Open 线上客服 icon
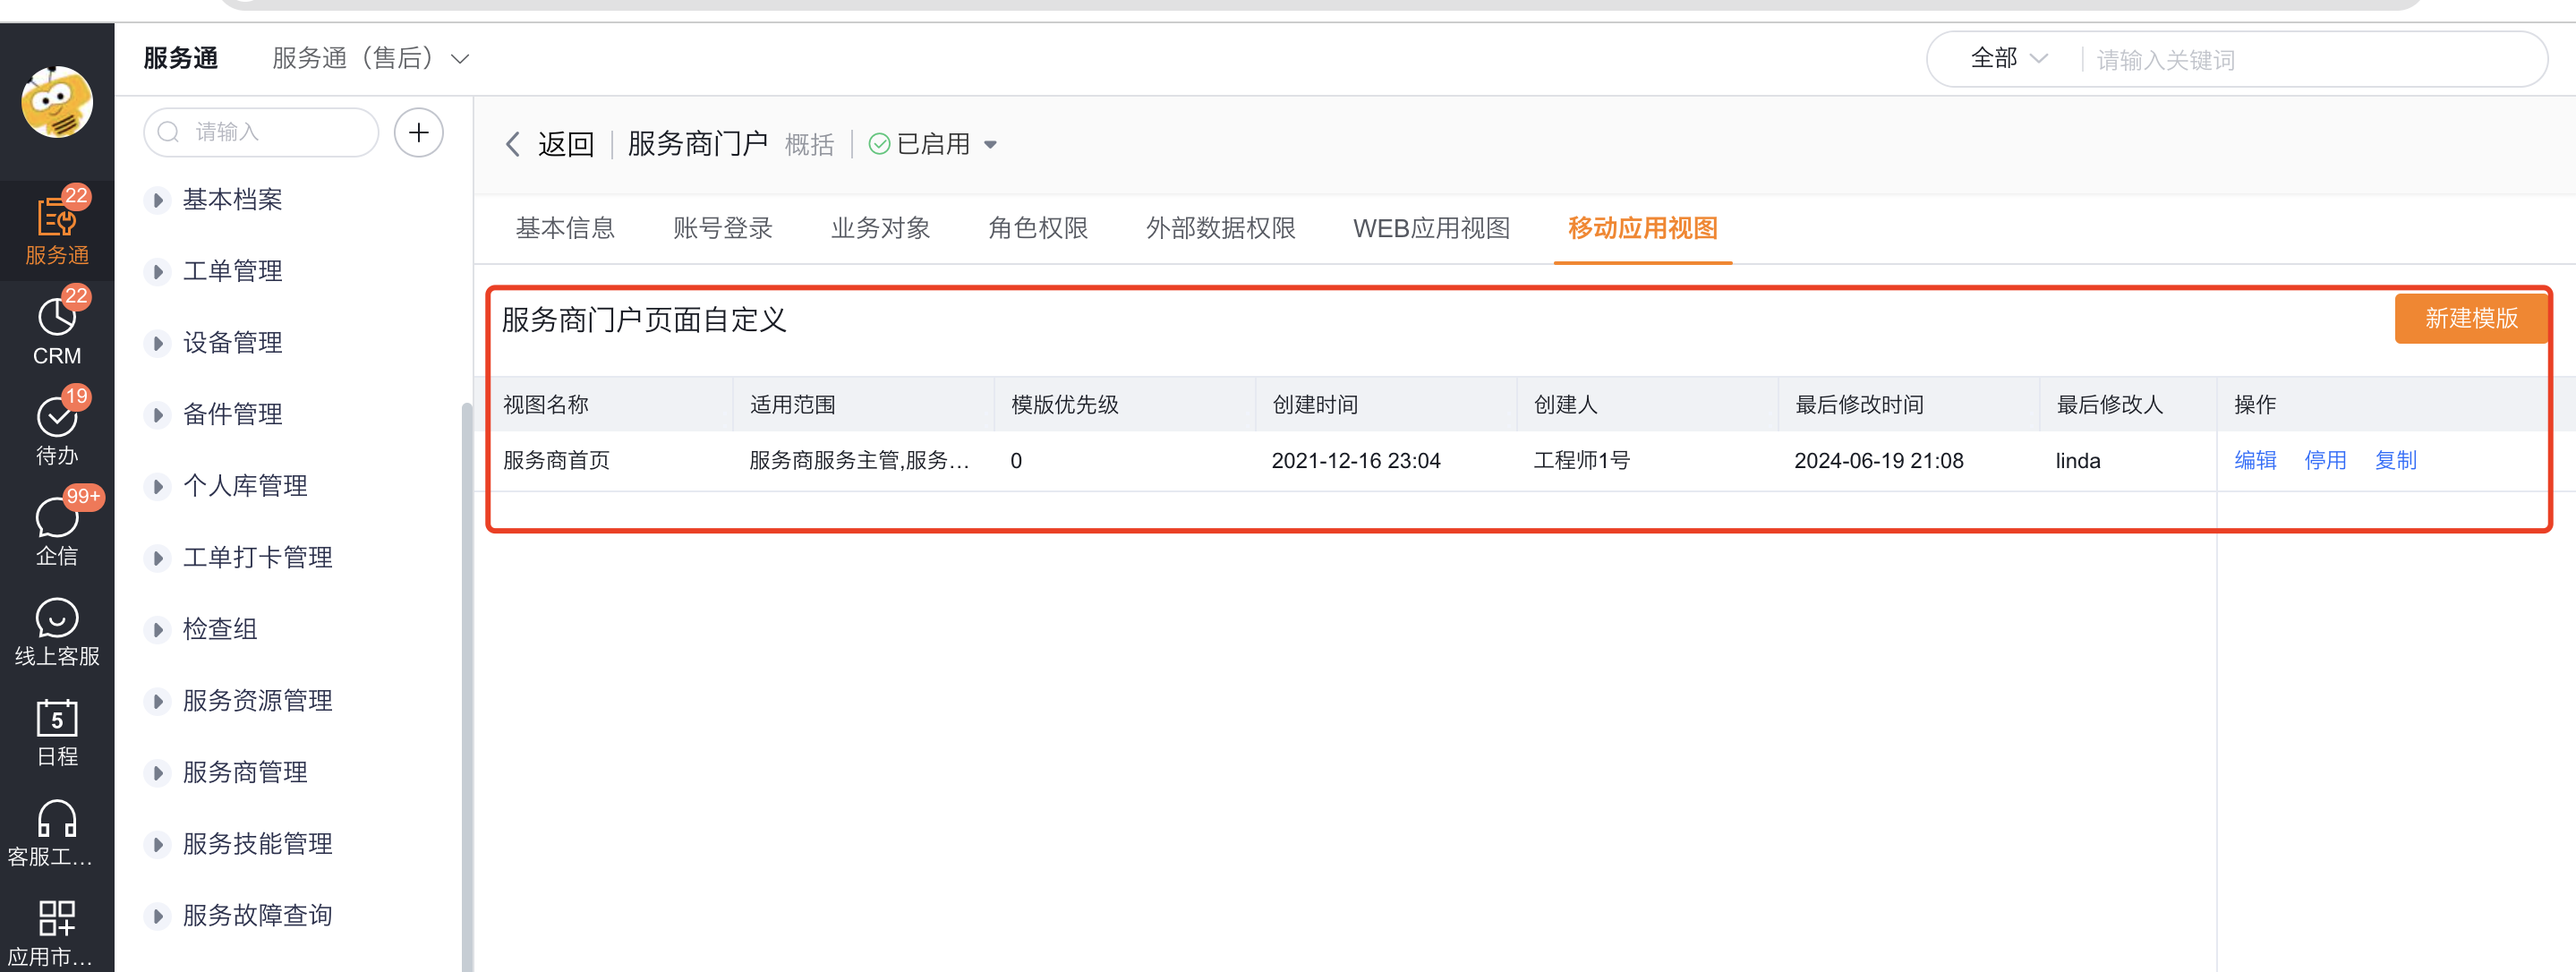This screenshot has width=2576, height=972. point(57,632)
